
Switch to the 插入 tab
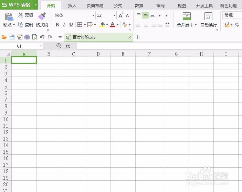pos(72,6)
